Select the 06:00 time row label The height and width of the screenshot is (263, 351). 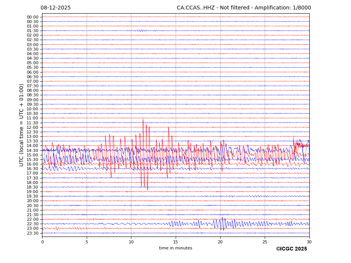pyautogui.click(x=33, y=72)
